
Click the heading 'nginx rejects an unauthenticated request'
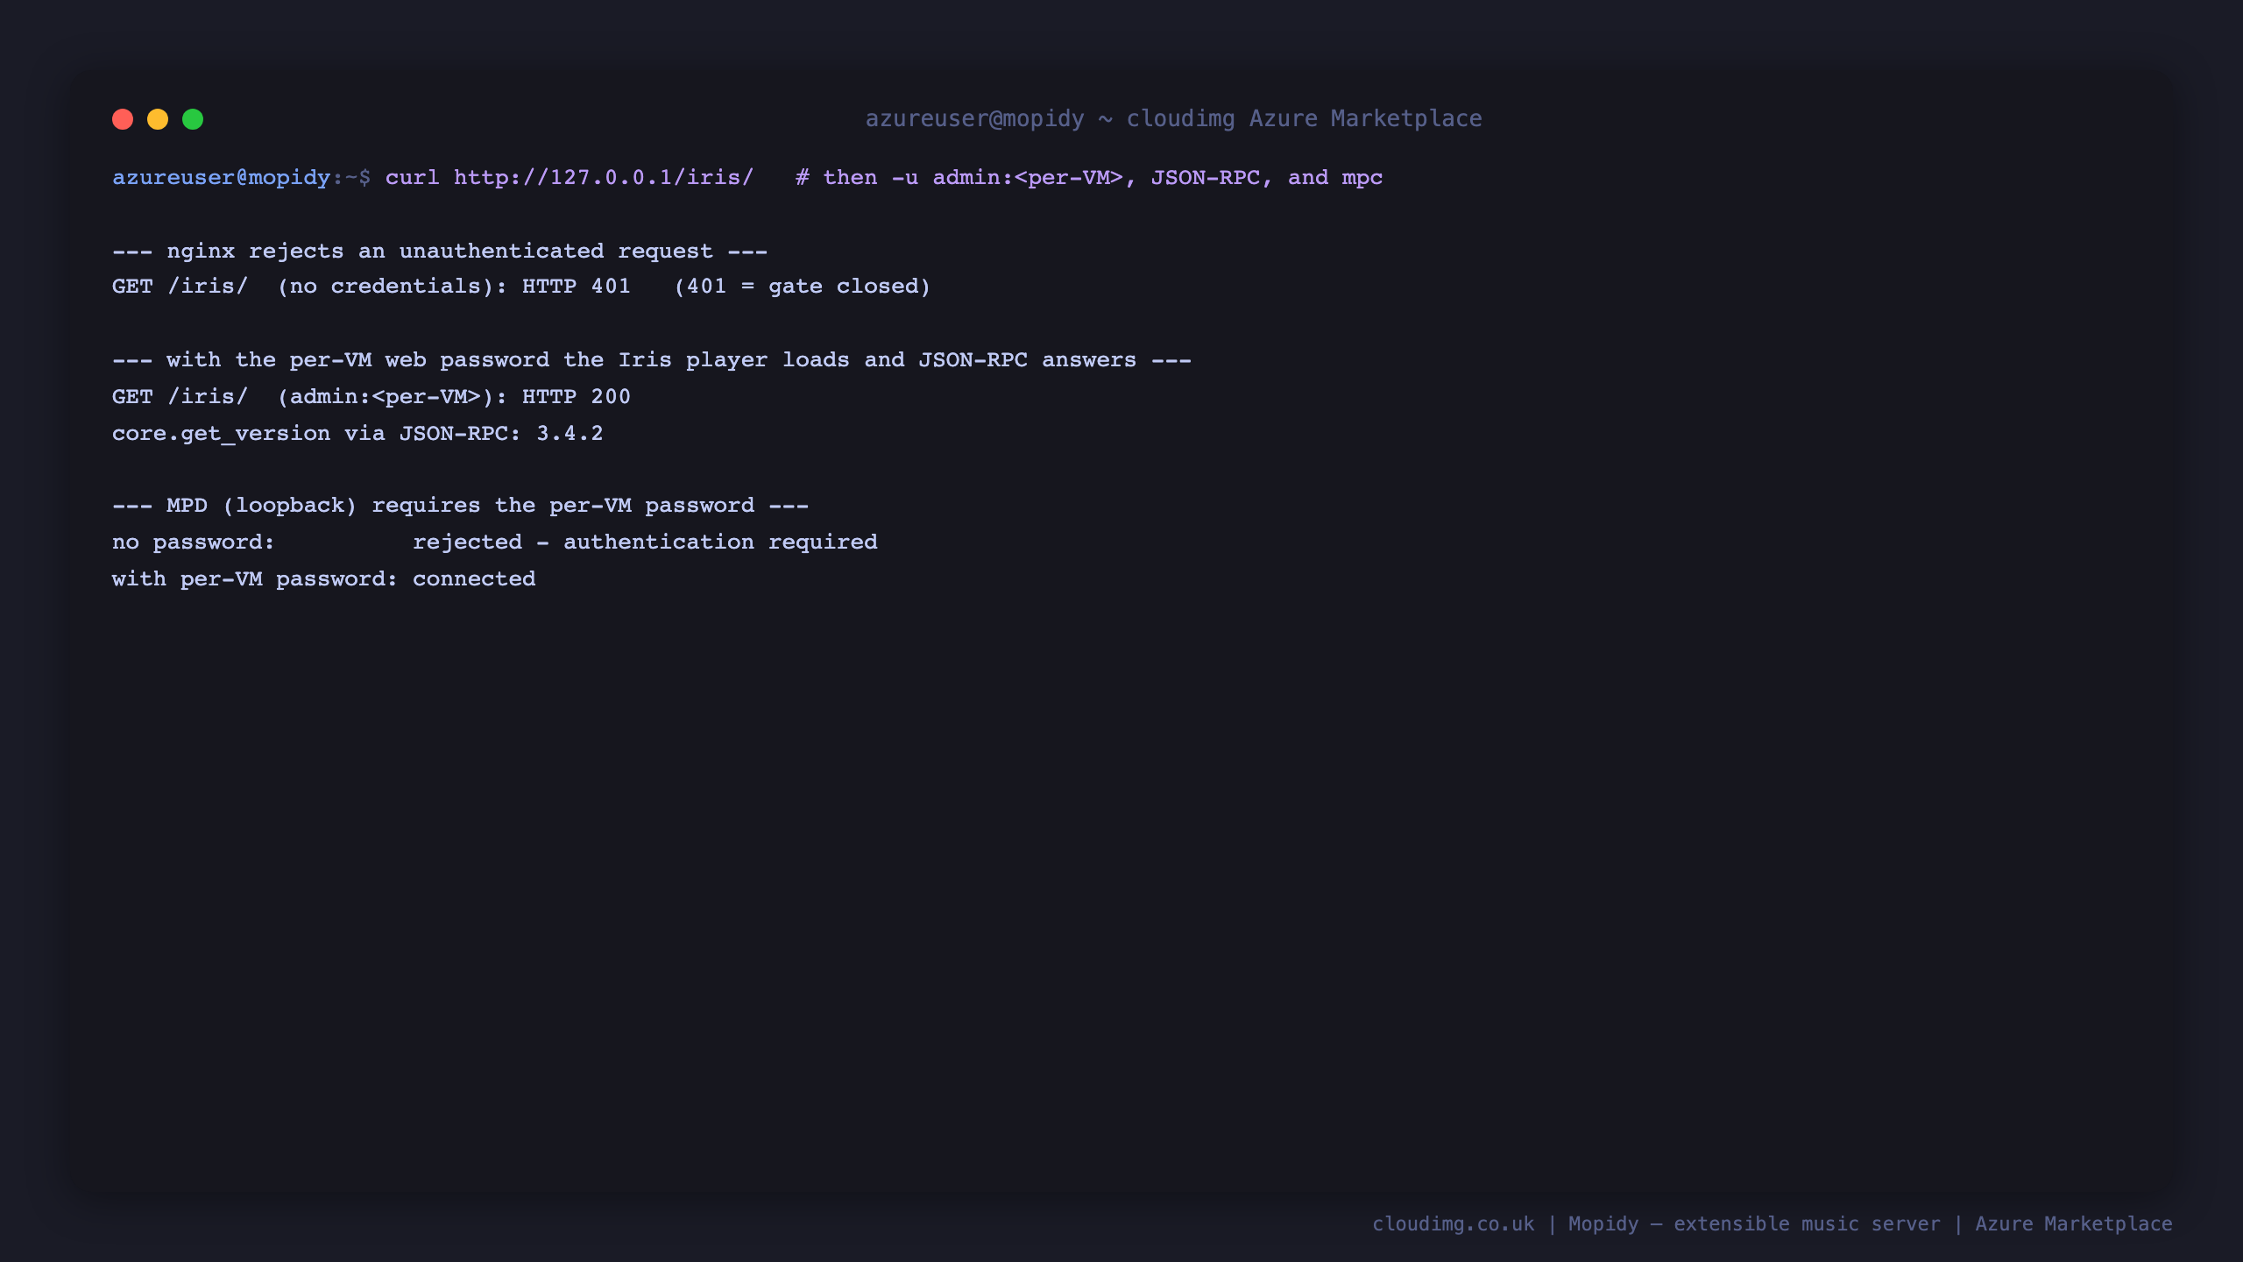440,252
